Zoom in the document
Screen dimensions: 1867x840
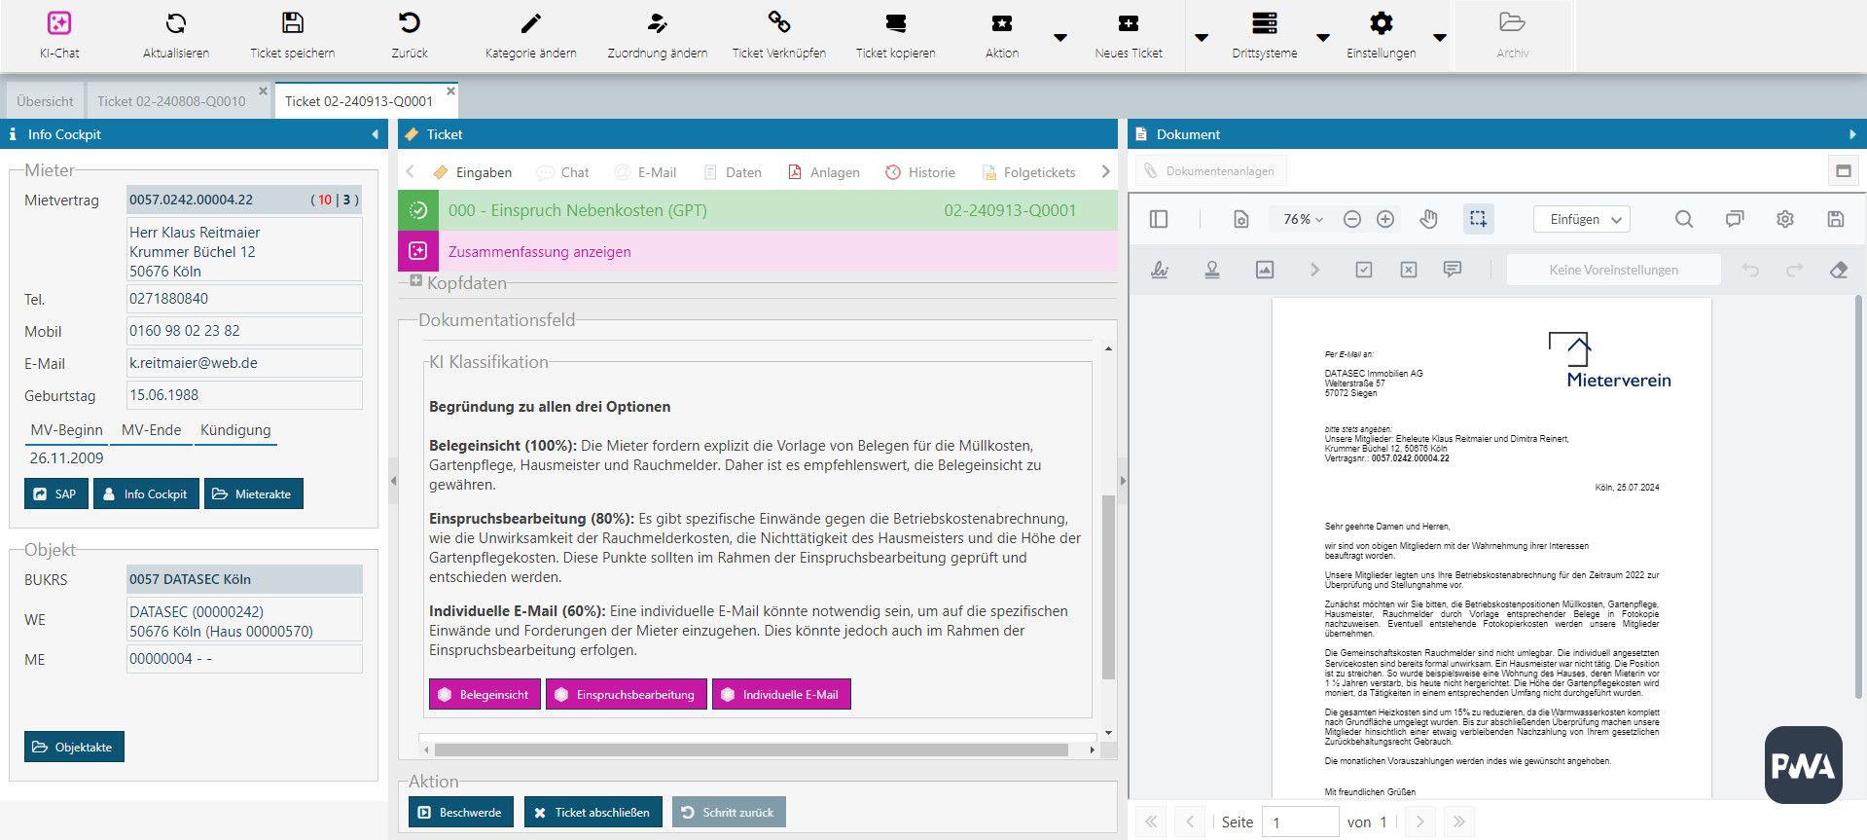pyautogui.click(x=1385, y=219)
